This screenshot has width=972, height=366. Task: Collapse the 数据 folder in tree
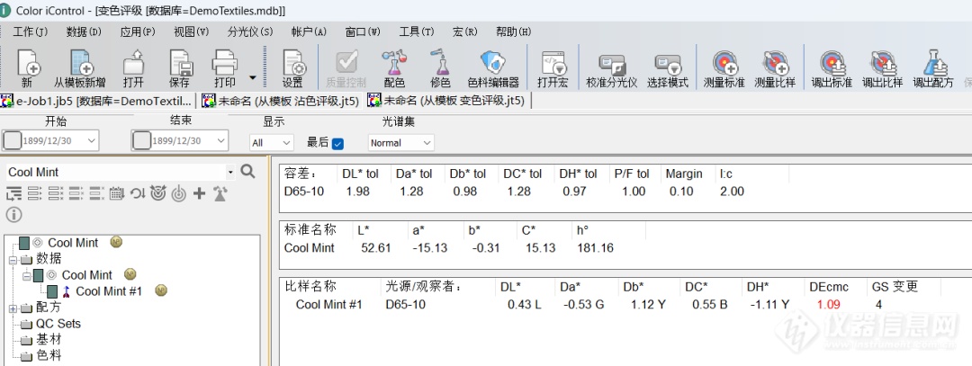tap(12, 260)
